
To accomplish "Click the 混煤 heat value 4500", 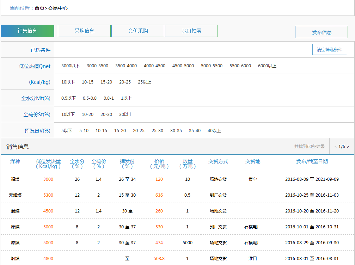I will pos(48,211).
